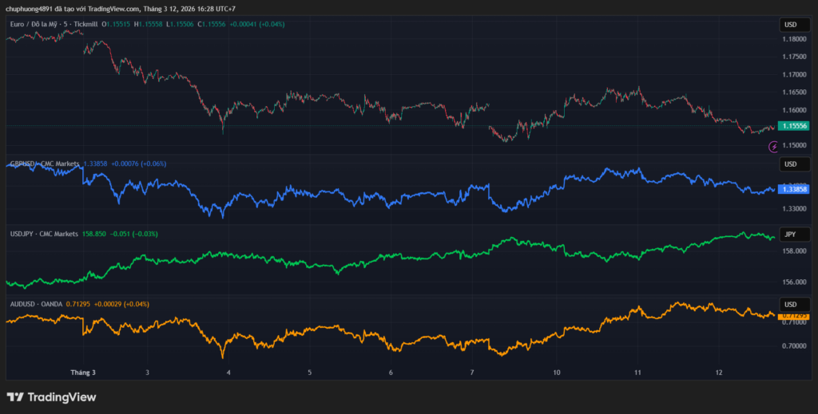Click the purple lightning bolt icon

(773, 147)
